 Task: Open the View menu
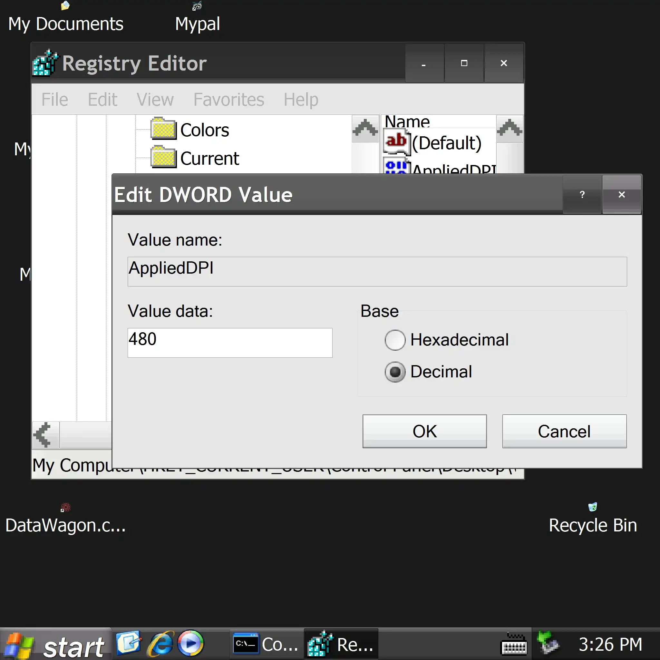tap(155, 100)
